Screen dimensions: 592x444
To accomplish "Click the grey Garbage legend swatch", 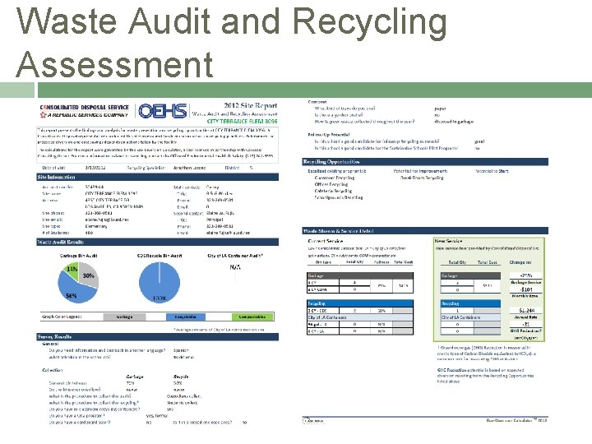I will tap(124, 317).
